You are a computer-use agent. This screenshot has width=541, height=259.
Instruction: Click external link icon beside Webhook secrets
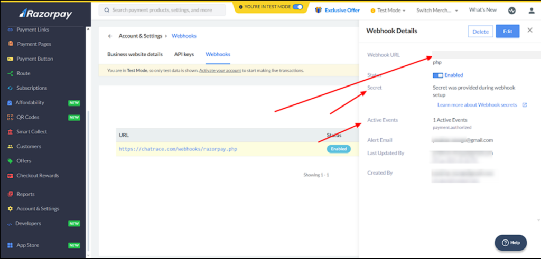[525, 105]
